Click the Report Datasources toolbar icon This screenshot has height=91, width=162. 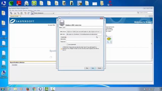(32, 13)
